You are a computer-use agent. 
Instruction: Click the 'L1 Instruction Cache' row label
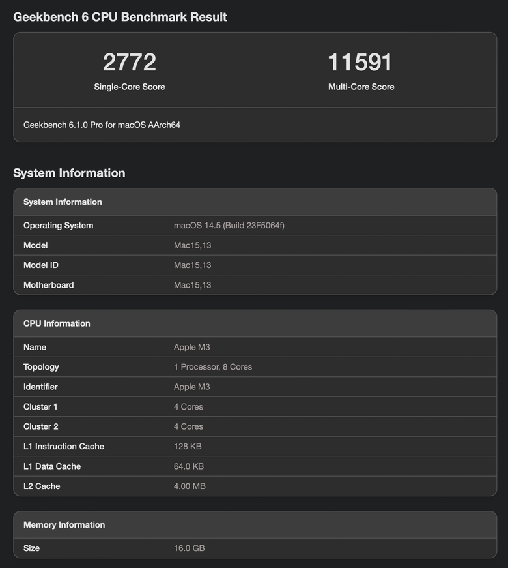(x=64, y=447)
